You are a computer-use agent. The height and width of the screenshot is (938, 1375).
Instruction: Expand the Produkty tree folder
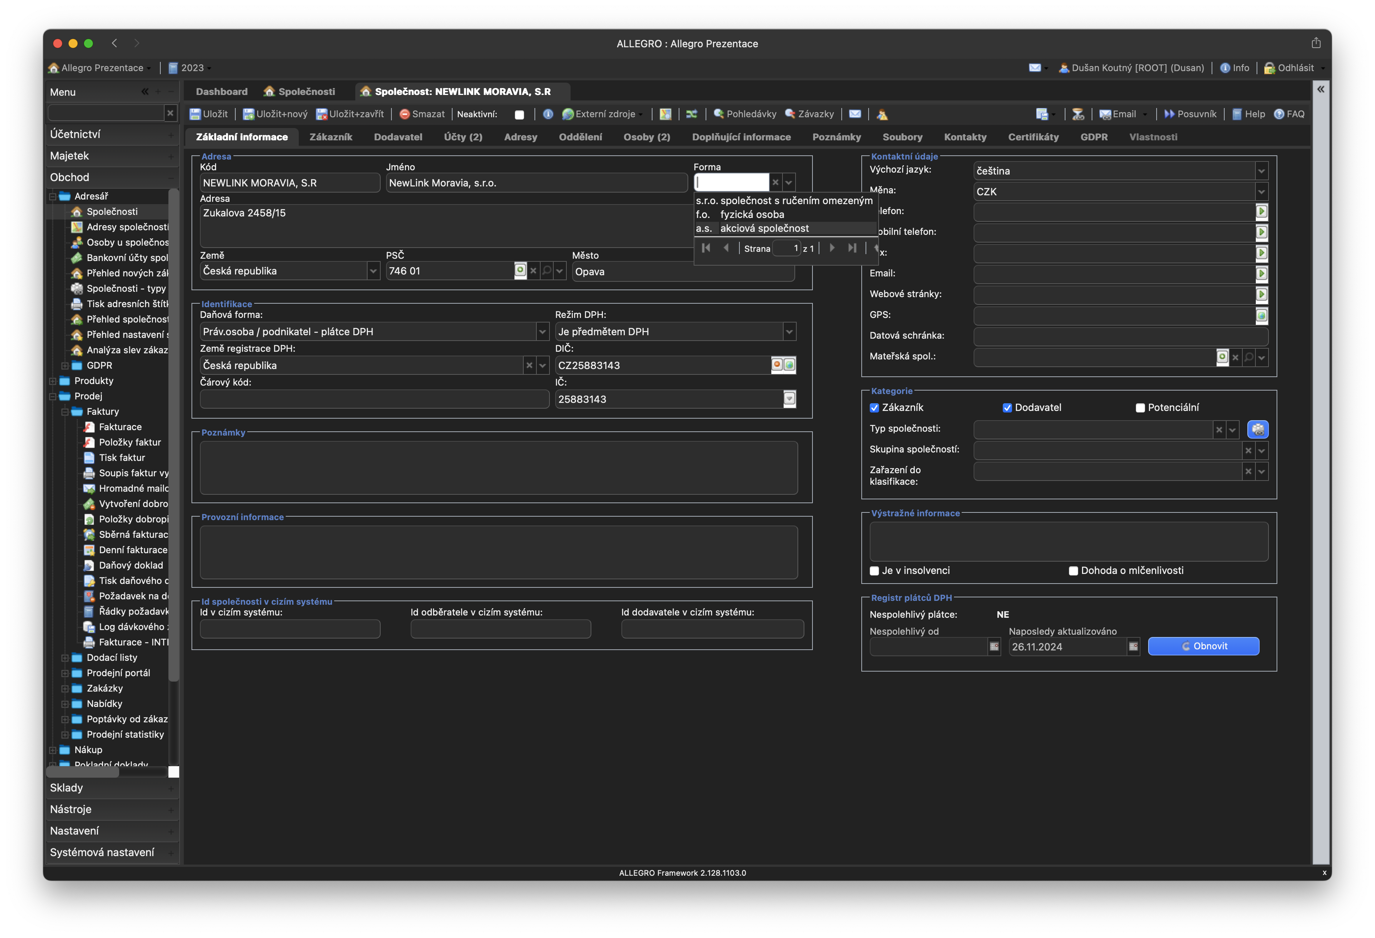click(x=53, y=381)
